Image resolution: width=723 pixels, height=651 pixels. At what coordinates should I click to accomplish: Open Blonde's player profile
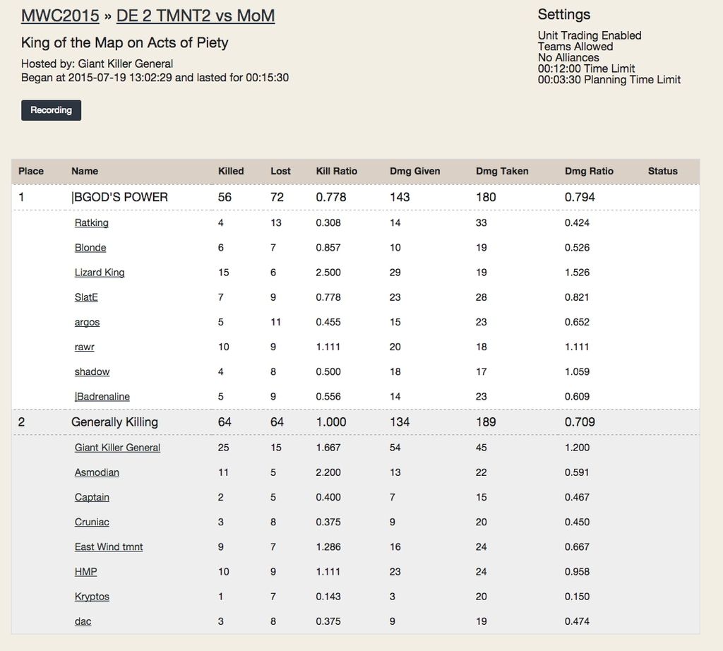coord(90,248)
